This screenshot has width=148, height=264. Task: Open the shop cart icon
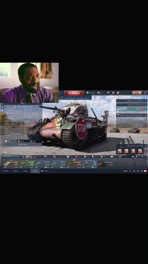coord(134,93)
